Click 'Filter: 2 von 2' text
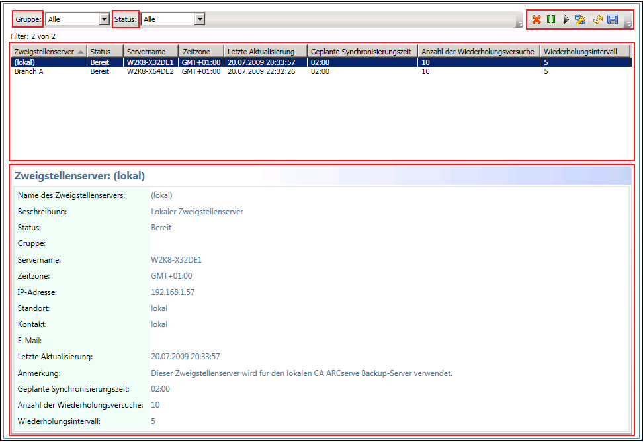The width and height of the screenshot is (643, 442). pyautogui.click(x=33, y=36)
